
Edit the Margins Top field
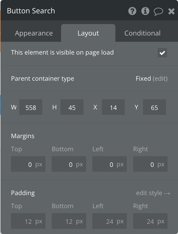point(28,164)
